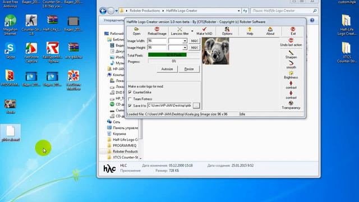
Task: Expand the Explorer address bar dropdown
Action: click(238, 11)
